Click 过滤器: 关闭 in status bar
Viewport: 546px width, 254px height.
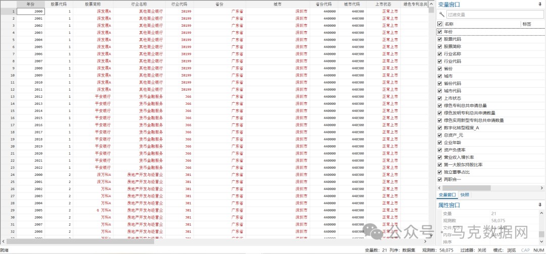(473, 250)
